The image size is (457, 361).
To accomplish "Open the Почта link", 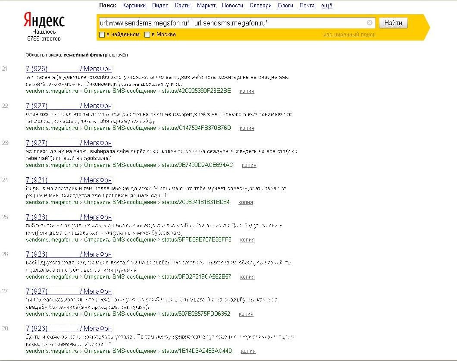I will point(307,6).
